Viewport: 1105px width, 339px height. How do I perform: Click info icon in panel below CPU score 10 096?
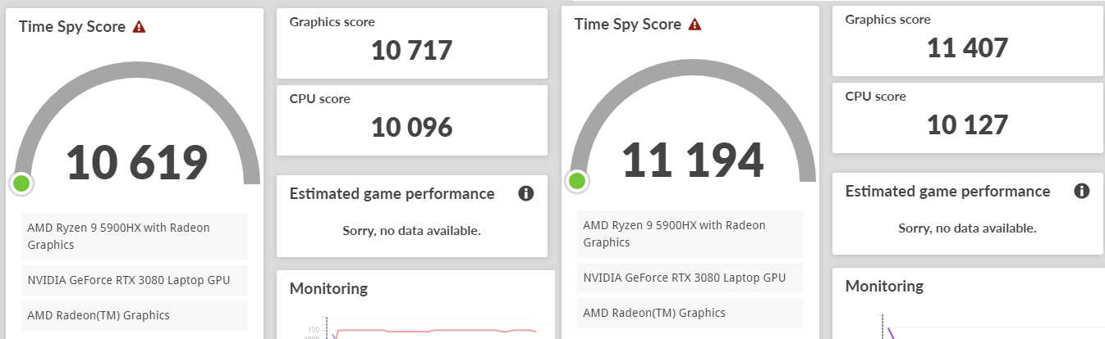pyautogui.click(x=526, y=193)
